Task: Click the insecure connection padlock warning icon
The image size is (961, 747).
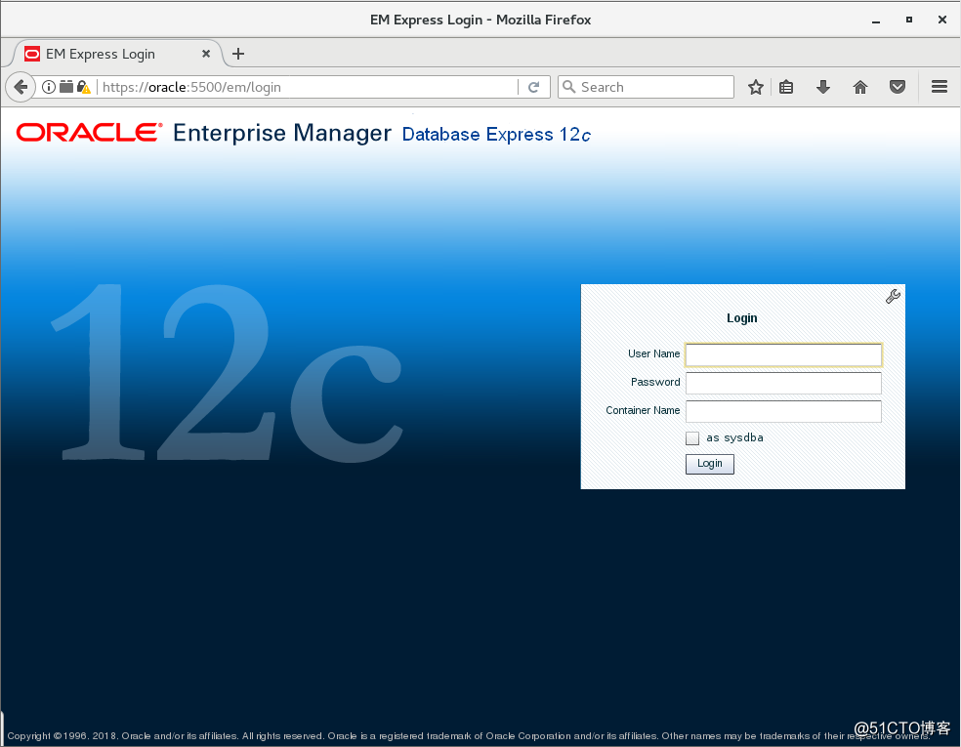Action: coord(84,87)
